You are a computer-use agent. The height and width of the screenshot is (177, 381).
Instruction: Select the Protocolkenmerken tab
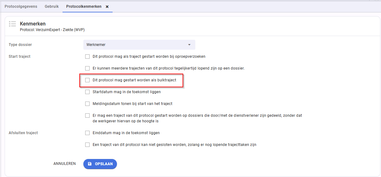[84, 7]
